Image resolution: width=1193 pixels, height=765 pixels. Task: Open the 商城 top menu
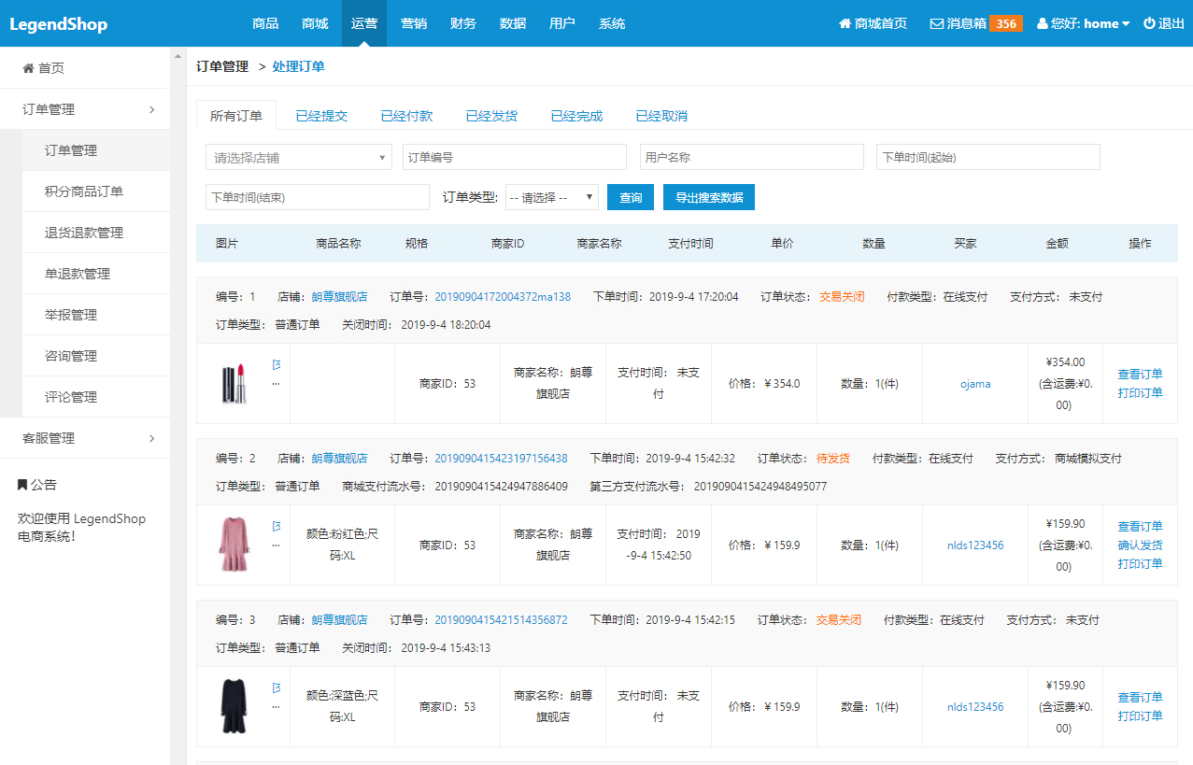point(315,23)
